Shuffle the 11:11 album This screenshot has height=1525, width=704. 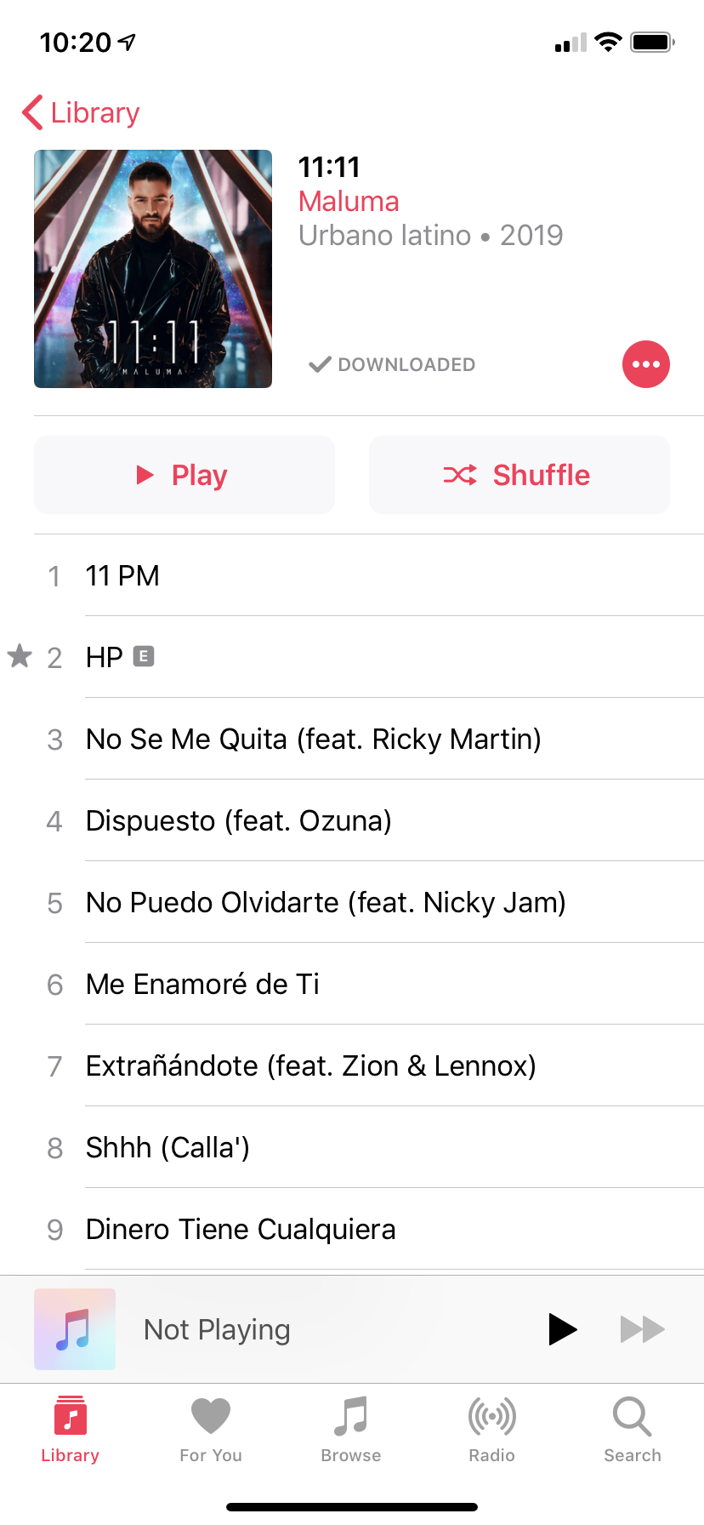519,475
